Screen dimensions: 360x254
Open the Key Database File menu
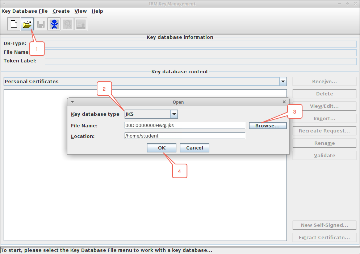point(25,11)
